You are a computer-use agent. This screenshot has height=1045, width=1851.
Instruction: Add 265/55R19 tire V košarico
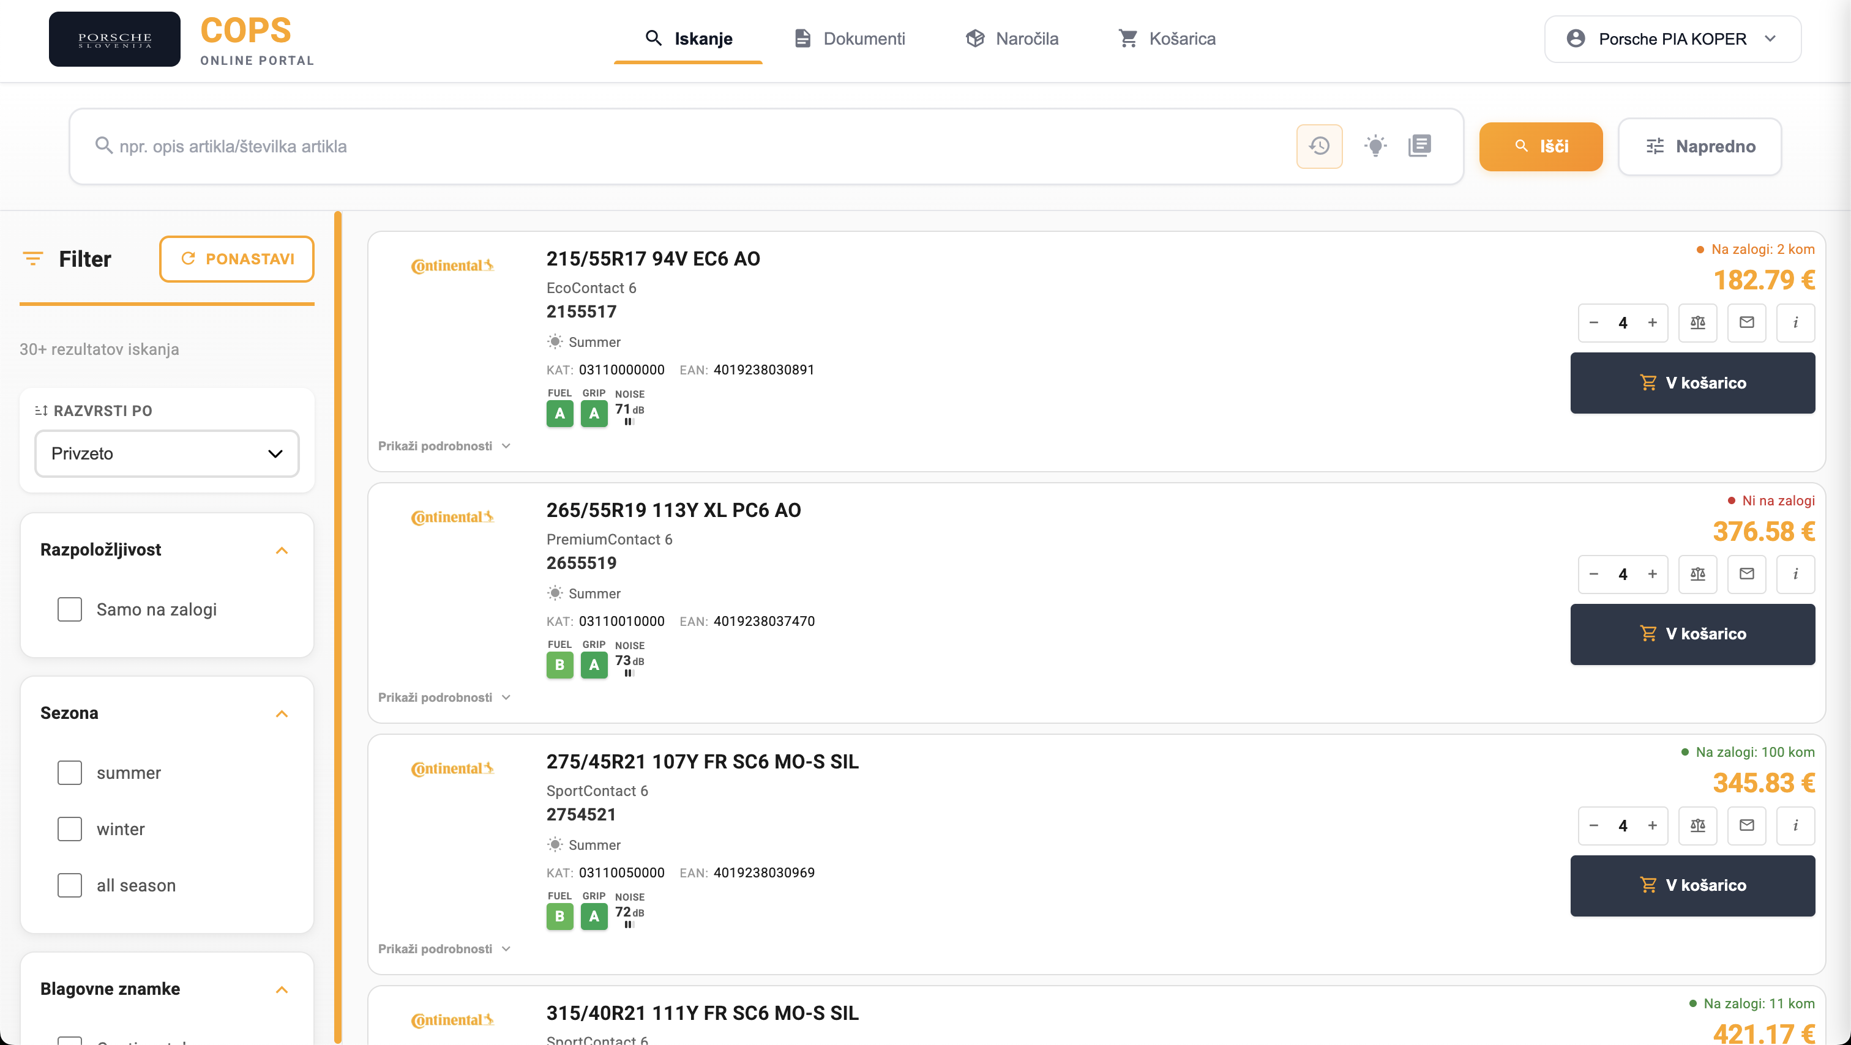[1692, 634]
